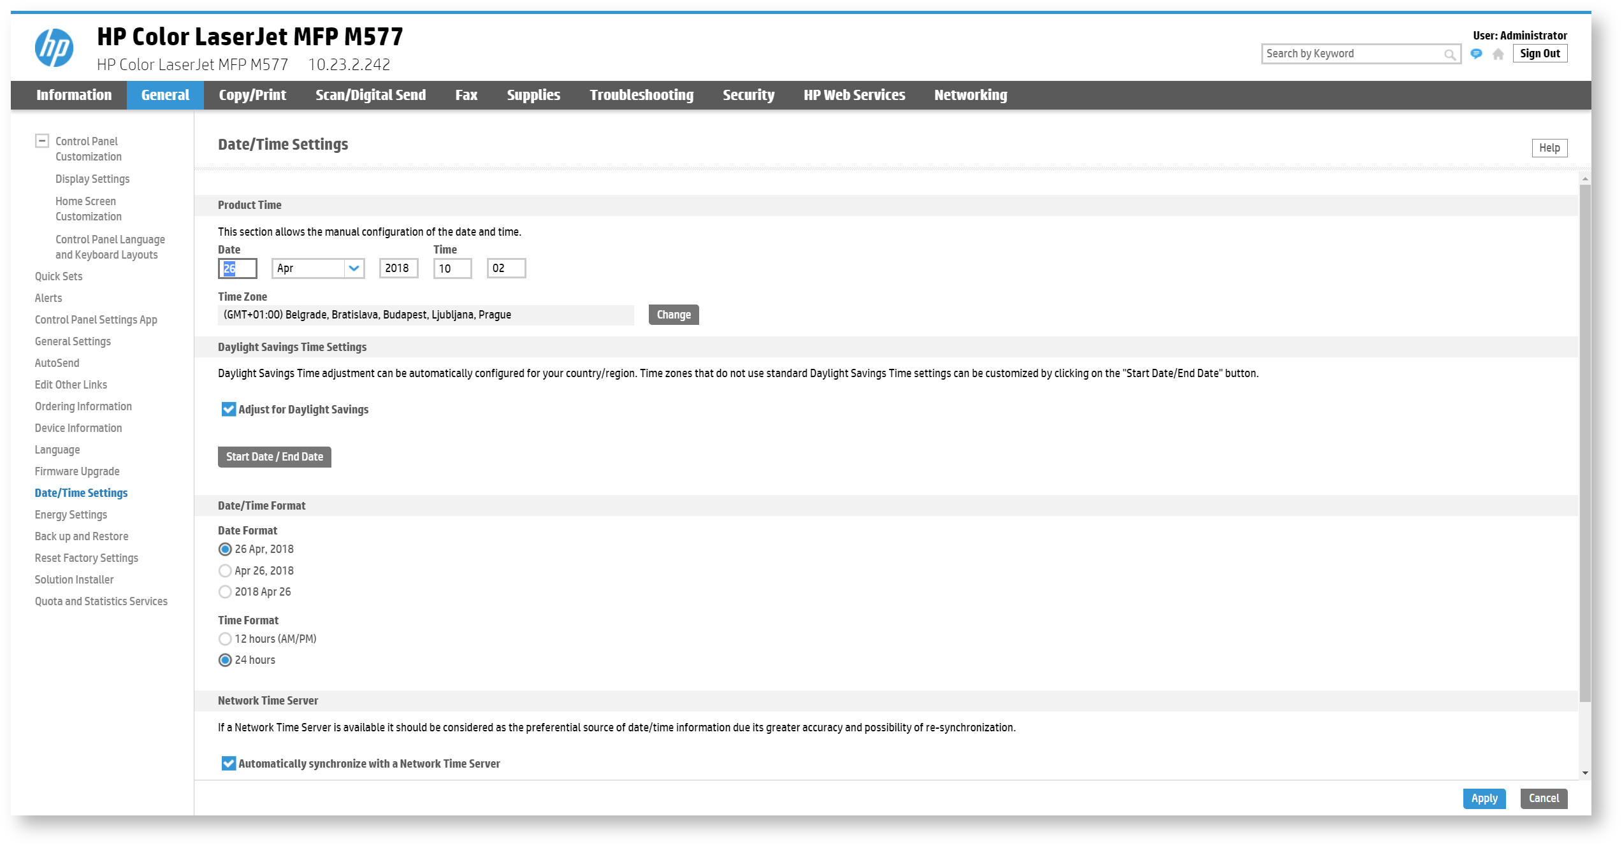Switch to the Fax tab

pyautogui.click(x=466, y=96)
